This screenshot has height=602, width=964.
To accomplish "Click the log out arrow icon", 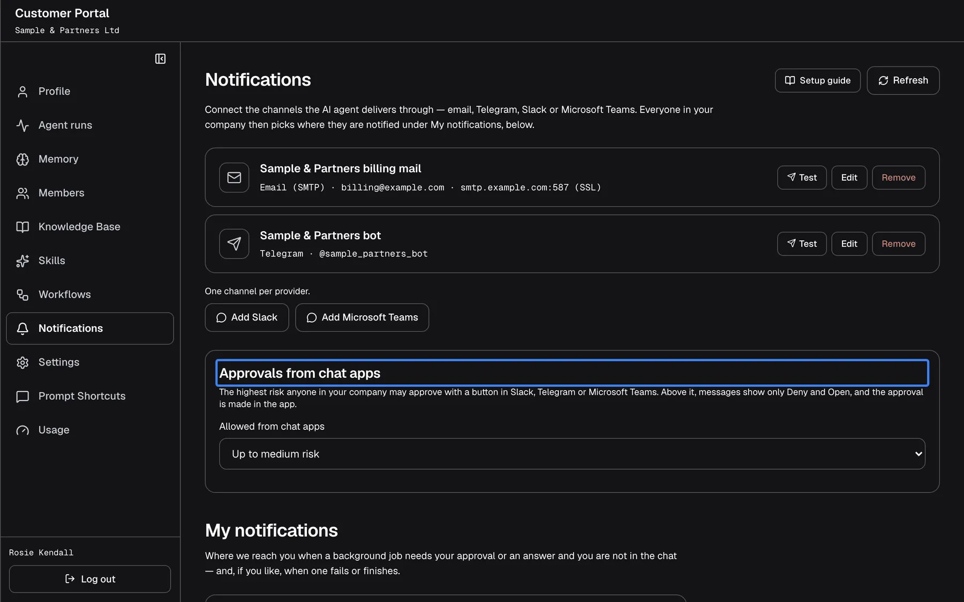I will 70,578.
